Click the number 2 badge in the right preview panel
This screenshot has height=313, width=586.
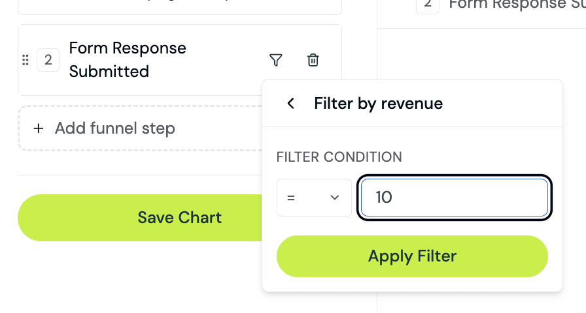428,5
